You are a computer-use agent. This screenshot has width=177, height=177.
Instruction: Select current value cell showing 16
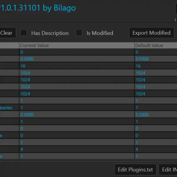[77, 66]
